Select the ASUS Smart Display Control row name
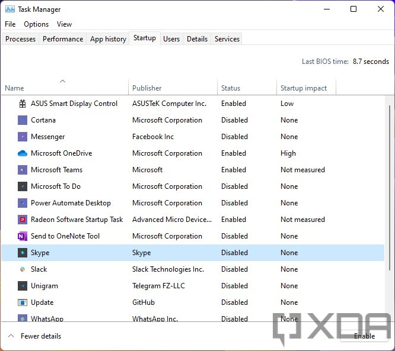Image resolution: width=395 pixels, height=351 pixels. 74,104
